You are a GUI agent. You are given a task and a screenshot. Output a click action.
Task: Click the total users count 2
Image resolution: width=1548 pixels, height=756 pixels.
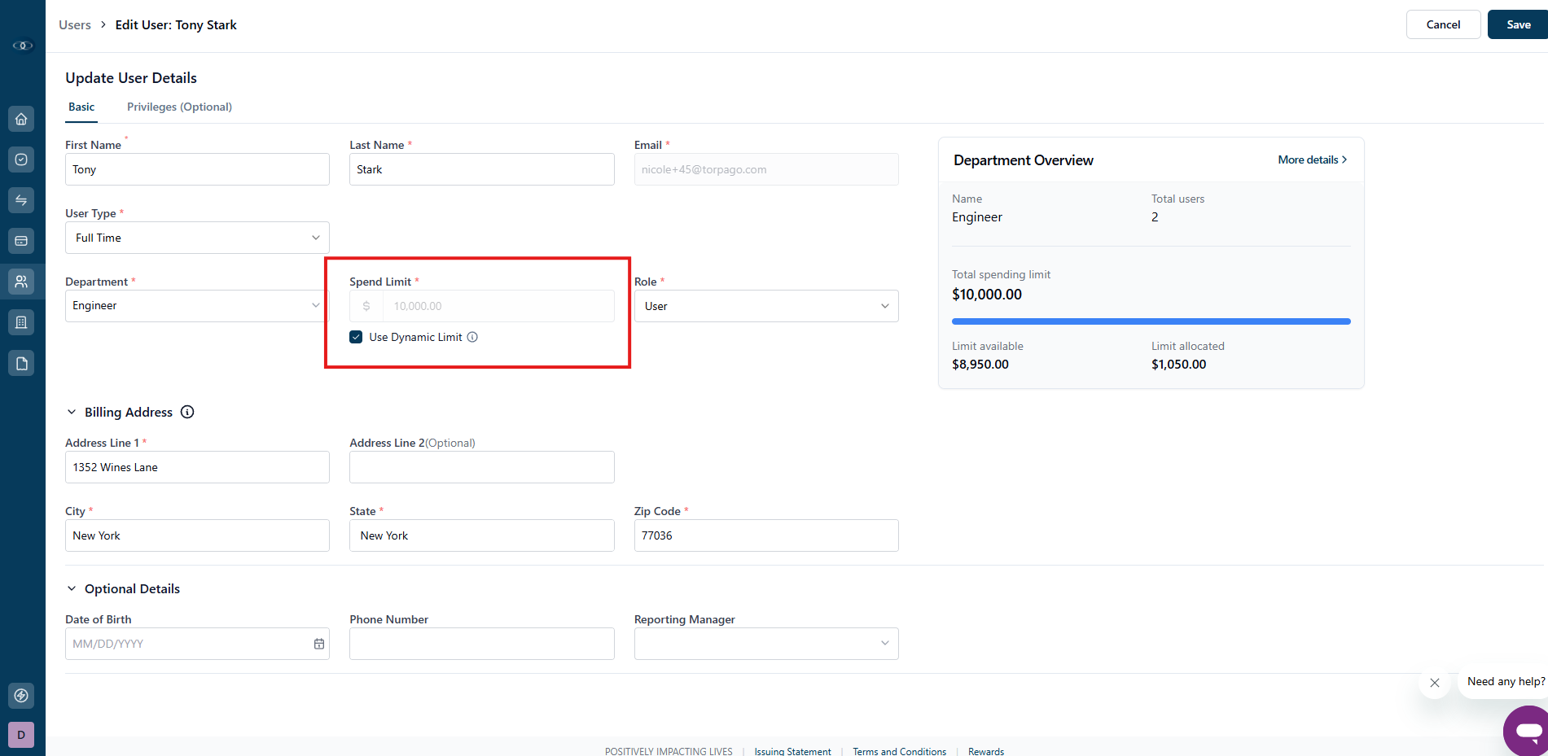(1155, 216)
